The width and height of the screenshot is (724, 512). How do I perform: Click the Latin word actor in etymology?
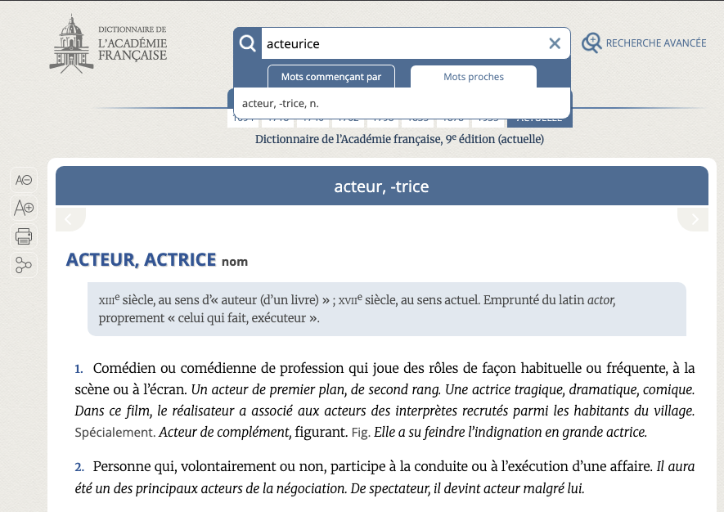click(x=600, y=300)
